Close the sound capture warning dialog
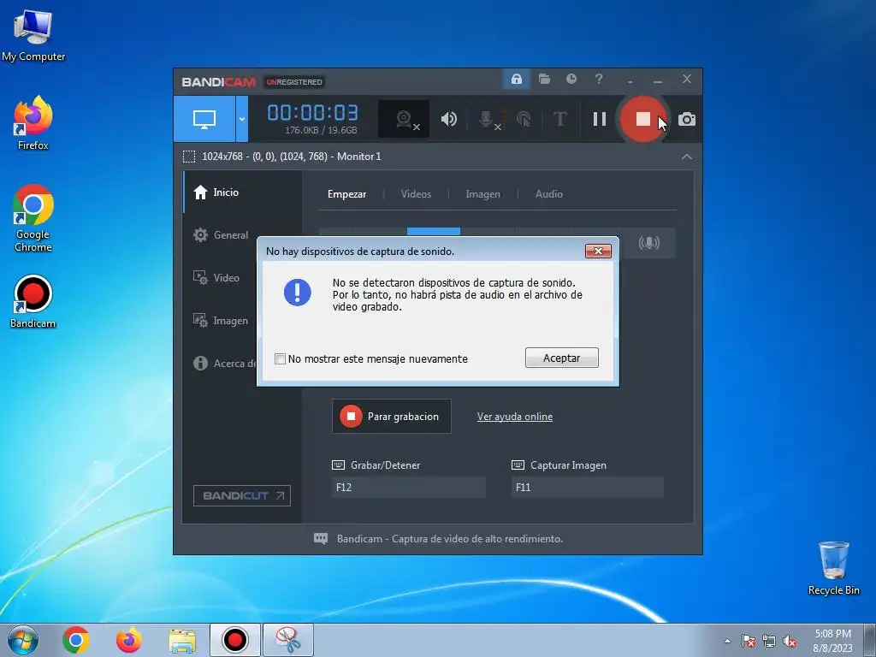This screenshot has width=876, height=657. 598,252
